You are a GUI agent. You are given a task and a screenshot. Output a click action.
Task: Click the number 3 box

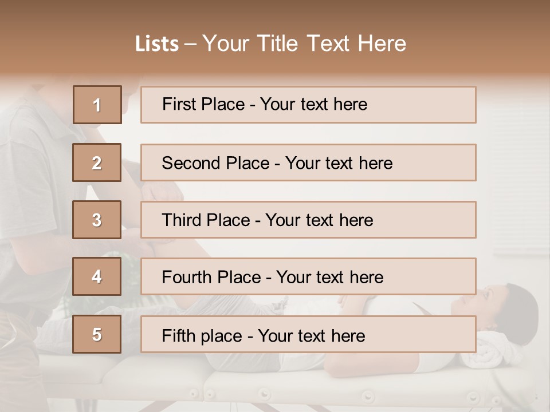(x=97, y=220)
